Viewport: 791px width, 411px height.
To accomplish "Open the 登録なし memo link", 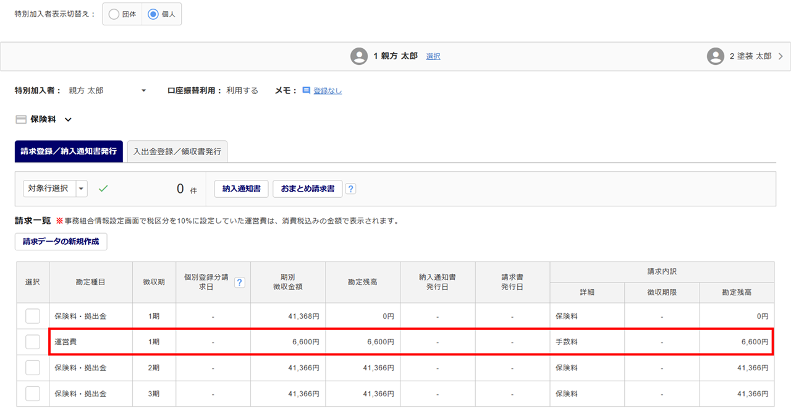I will (328, 91).
